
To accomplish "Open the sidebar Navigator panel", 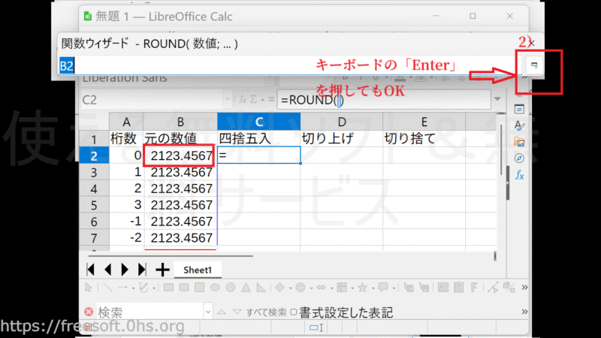I will [x=519, y=158].
